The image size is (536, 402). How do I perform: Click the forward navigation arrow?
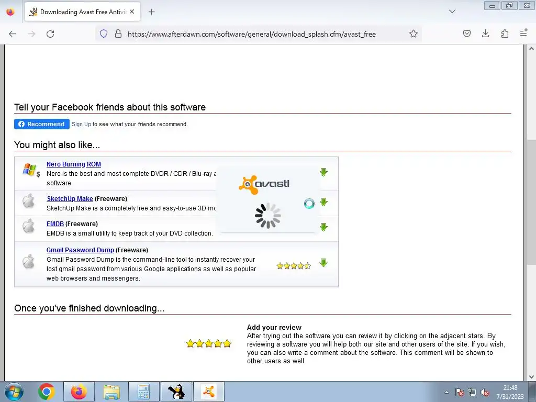click(31, 34)
